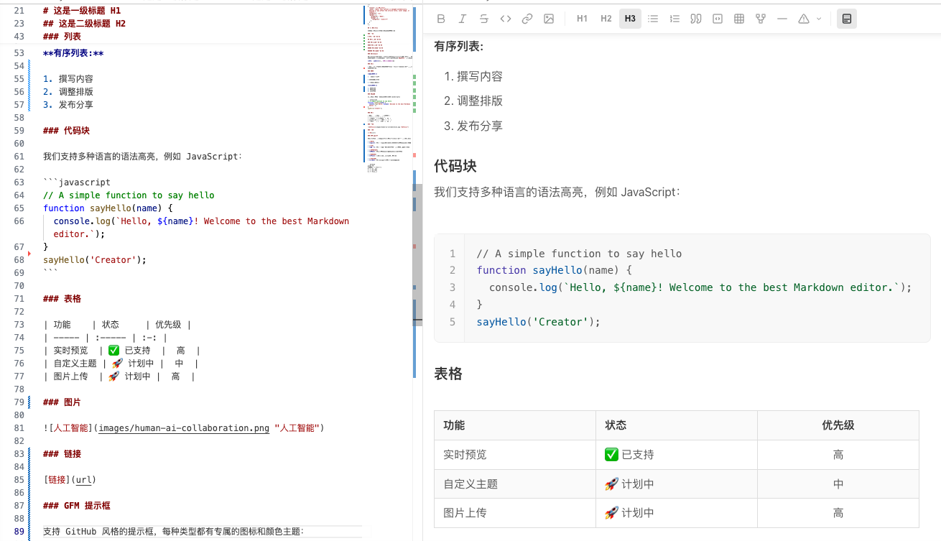
Task: Place cursor on '### 表格' source line
Action: 62,299
